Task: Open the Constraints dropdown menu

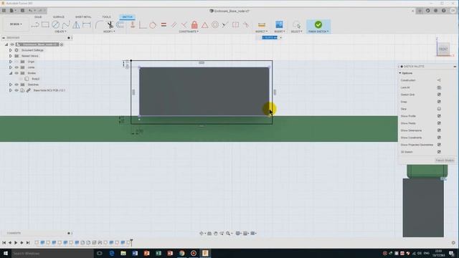Action: click(189, 32)
